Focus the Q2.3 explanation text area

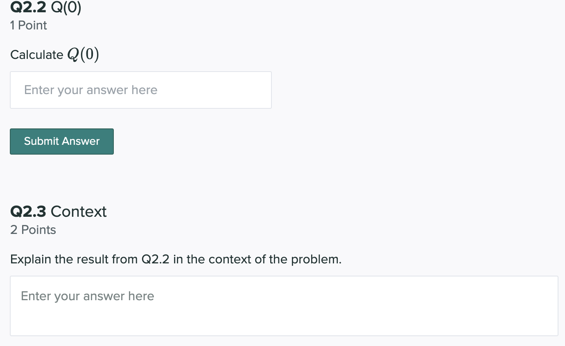coord(284,306)
